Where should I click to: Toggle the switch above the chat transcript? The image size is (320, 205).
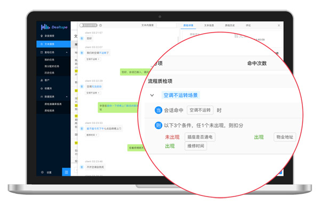point(88,25)
